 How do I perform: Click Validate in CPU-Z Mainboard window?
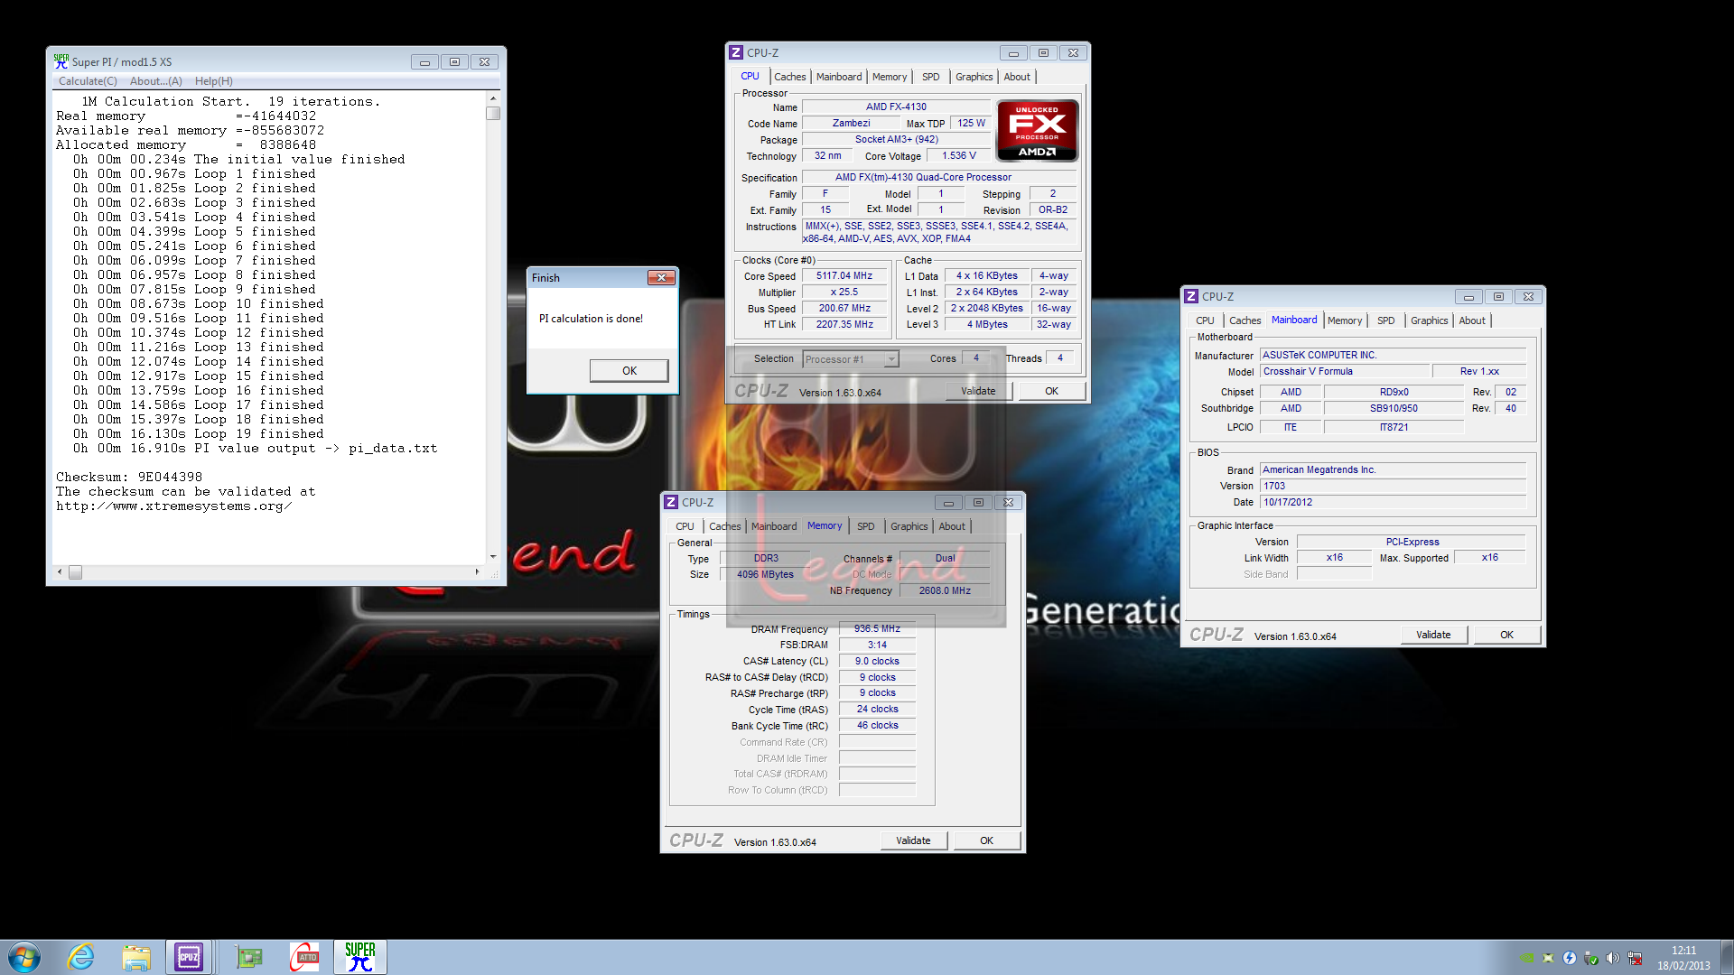point(1433,635)
